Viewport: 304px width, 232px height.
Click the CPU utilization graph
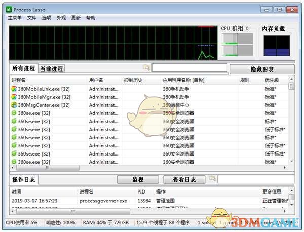point(113,43)
